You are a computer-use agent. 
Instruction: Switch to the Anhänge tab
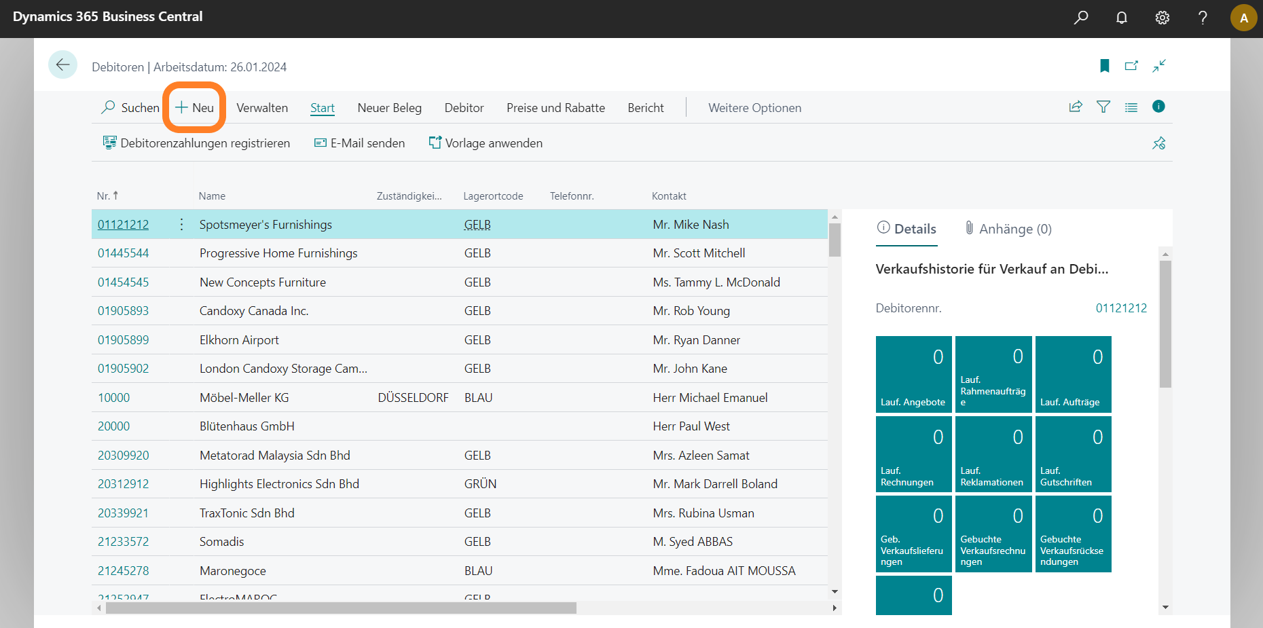tap(1008, 229)
